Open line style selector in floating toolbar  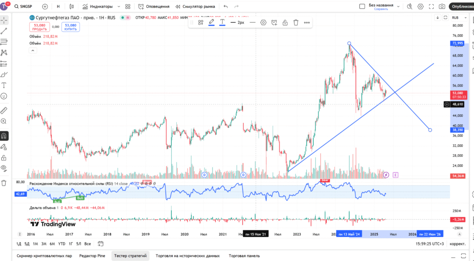pos(253,22)
